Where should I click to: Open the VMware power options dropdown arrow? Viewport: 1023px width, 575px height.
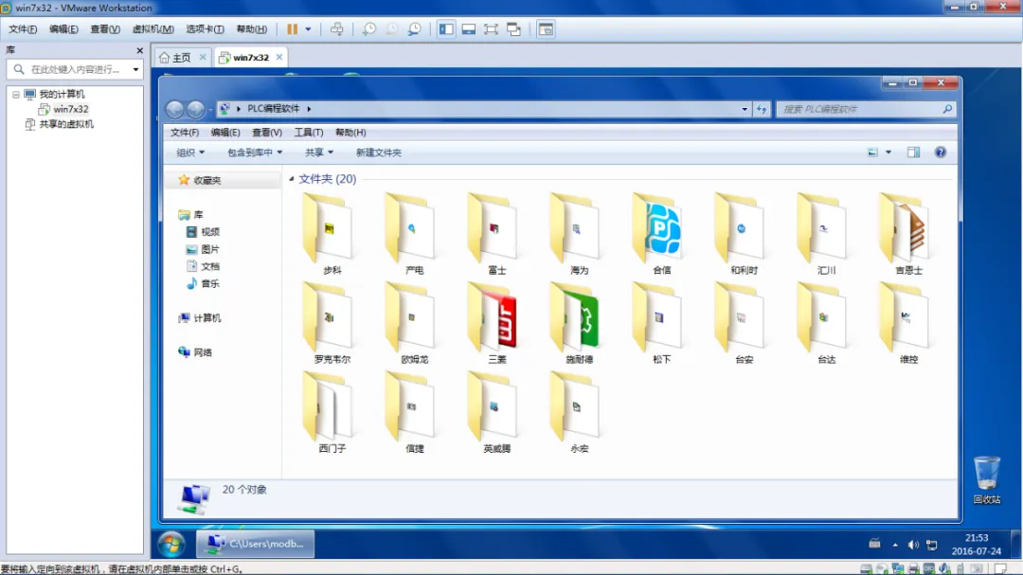(308, 29)
